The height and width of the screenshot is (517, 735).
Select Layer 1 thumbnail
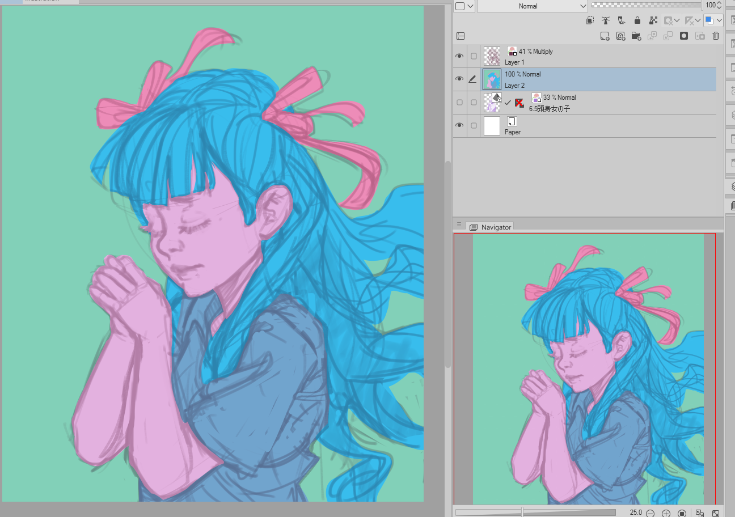click(492, 56)
